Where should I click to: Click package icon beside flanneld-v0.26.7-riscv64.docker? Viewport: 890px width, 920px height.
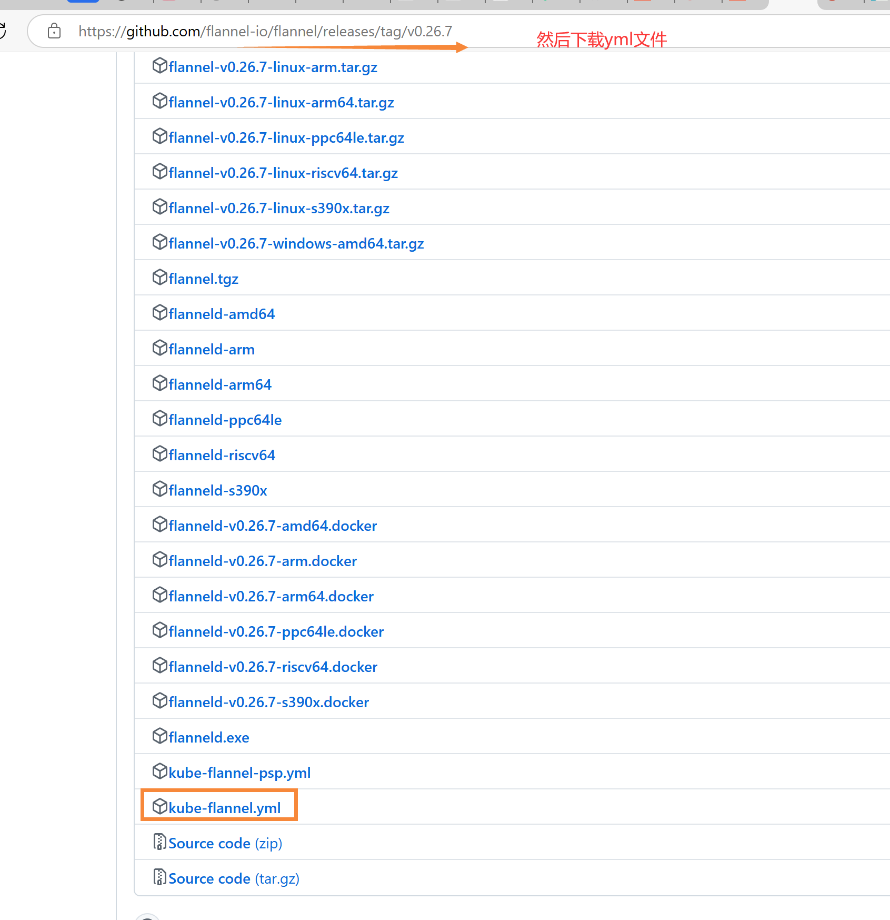159,665
